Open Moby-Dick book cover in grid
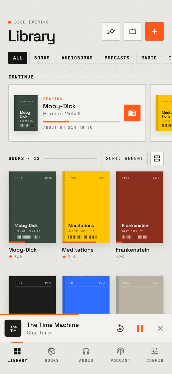Screen dimensions: 172x374 [32, 207]
